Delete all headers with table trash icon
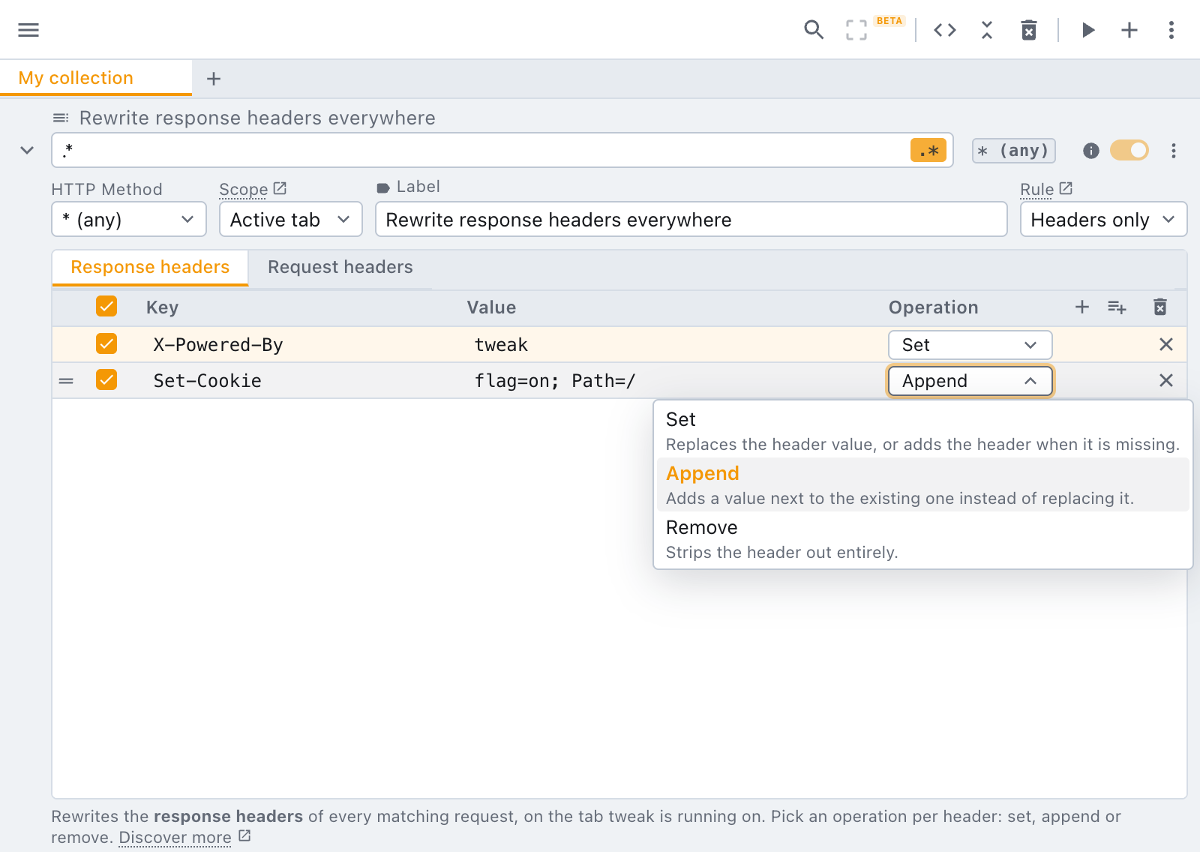The height and width of the screenshot is (852, 1200). pyautogui.click(x=1160, y=307)
